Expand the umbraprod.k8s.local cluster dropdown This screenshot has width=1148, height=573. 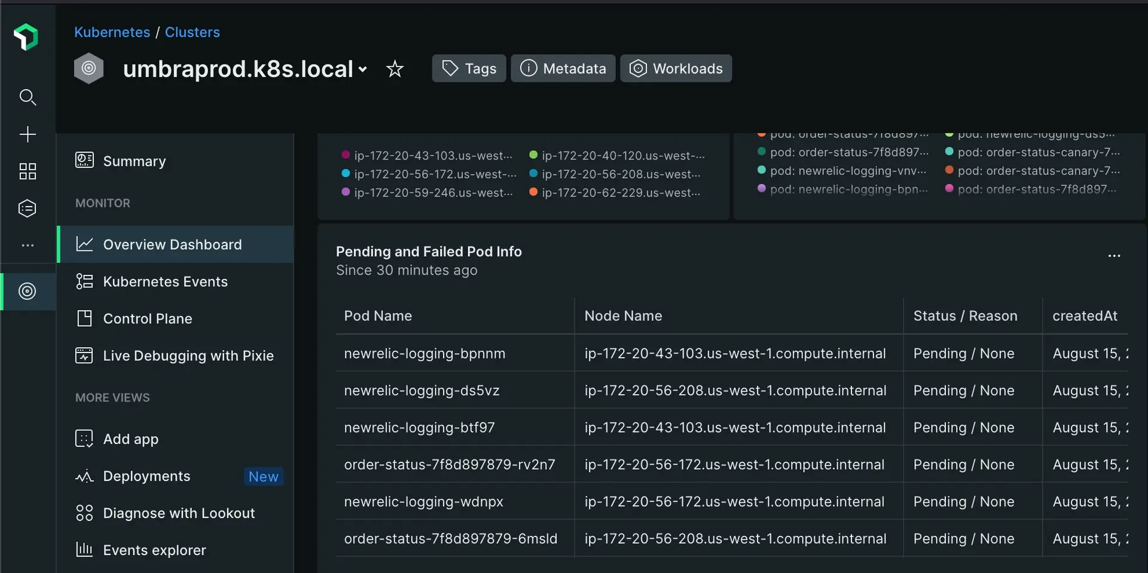tap(362, 69)
